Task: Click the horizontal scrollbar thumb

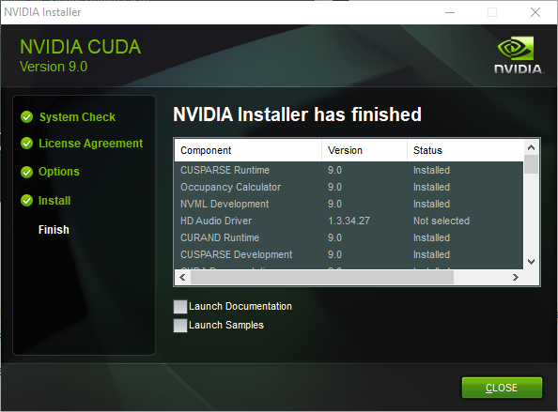Action: tap(322, 277)
